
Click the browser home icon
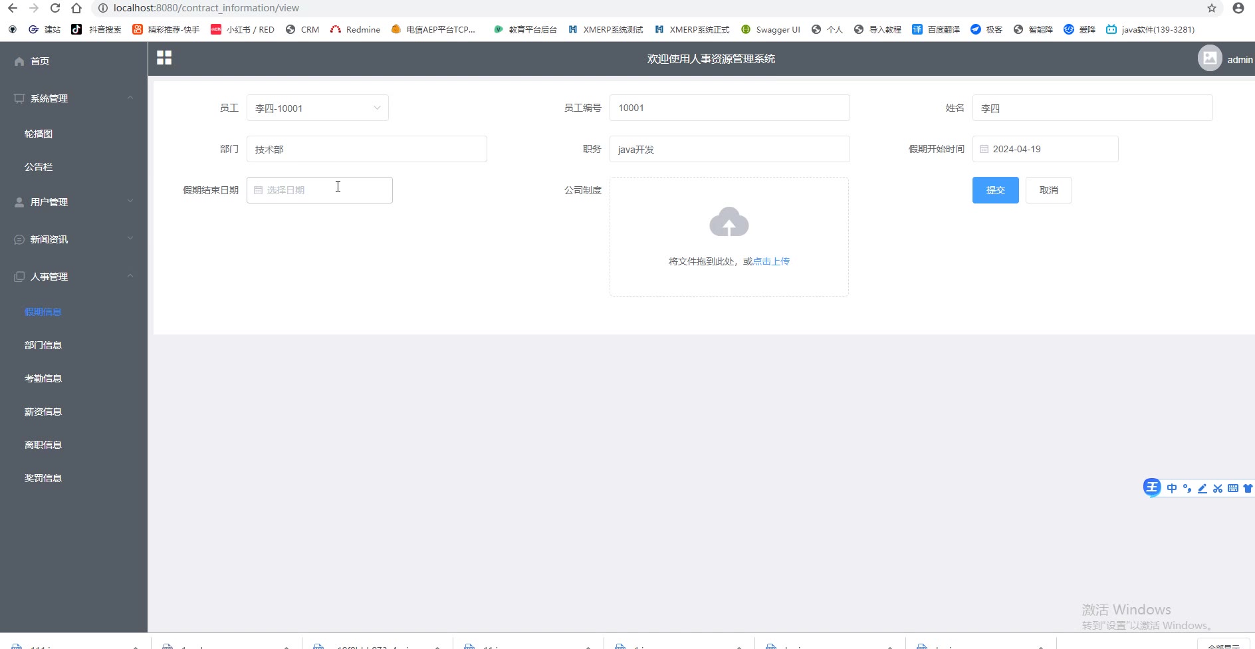coord(76,8)
